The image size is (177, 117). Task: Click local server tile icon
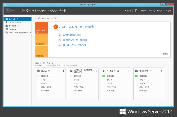104,71
